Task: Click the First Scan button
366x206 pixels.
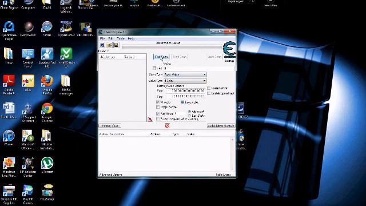Action: point(161,57)
